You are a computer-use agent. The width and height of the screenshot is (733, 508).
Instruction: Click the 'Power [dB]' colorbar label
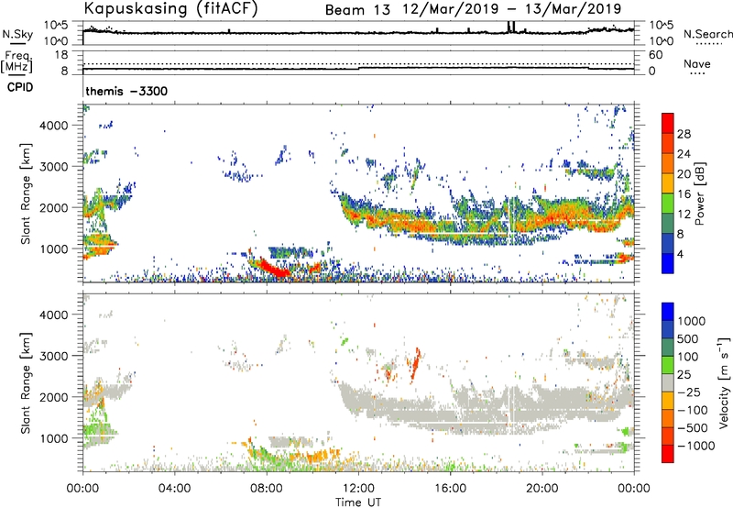click(x=699, y=193)
